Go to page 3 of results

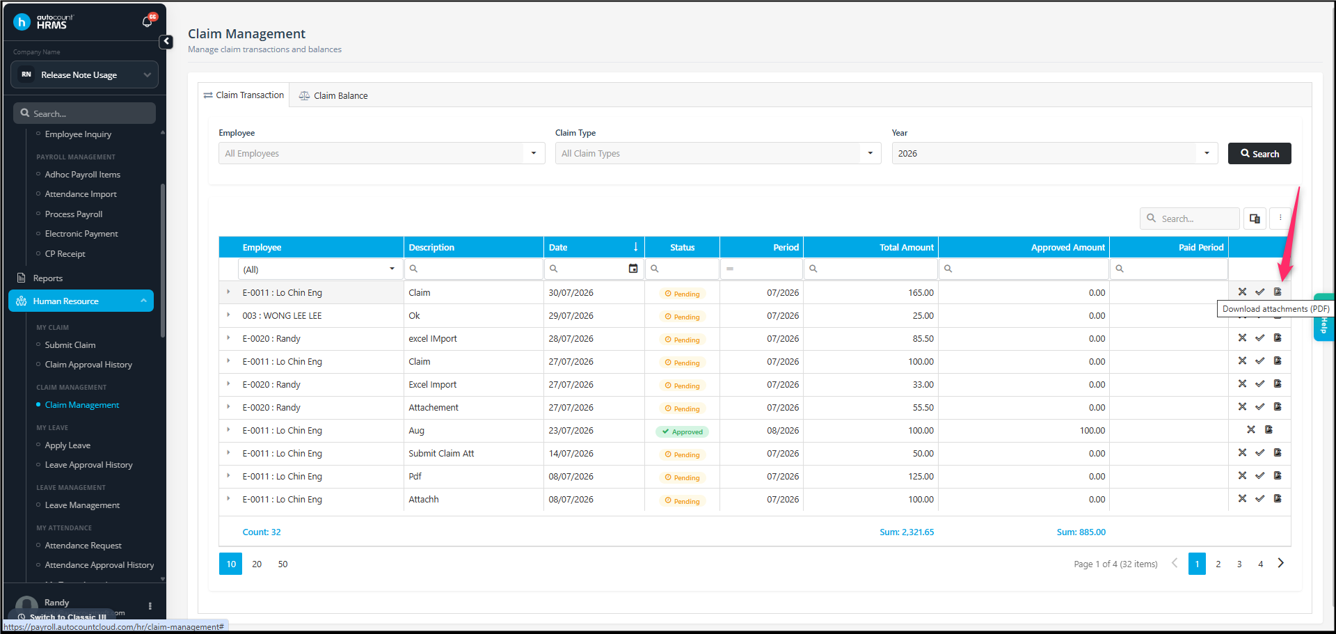(1239, 564)
